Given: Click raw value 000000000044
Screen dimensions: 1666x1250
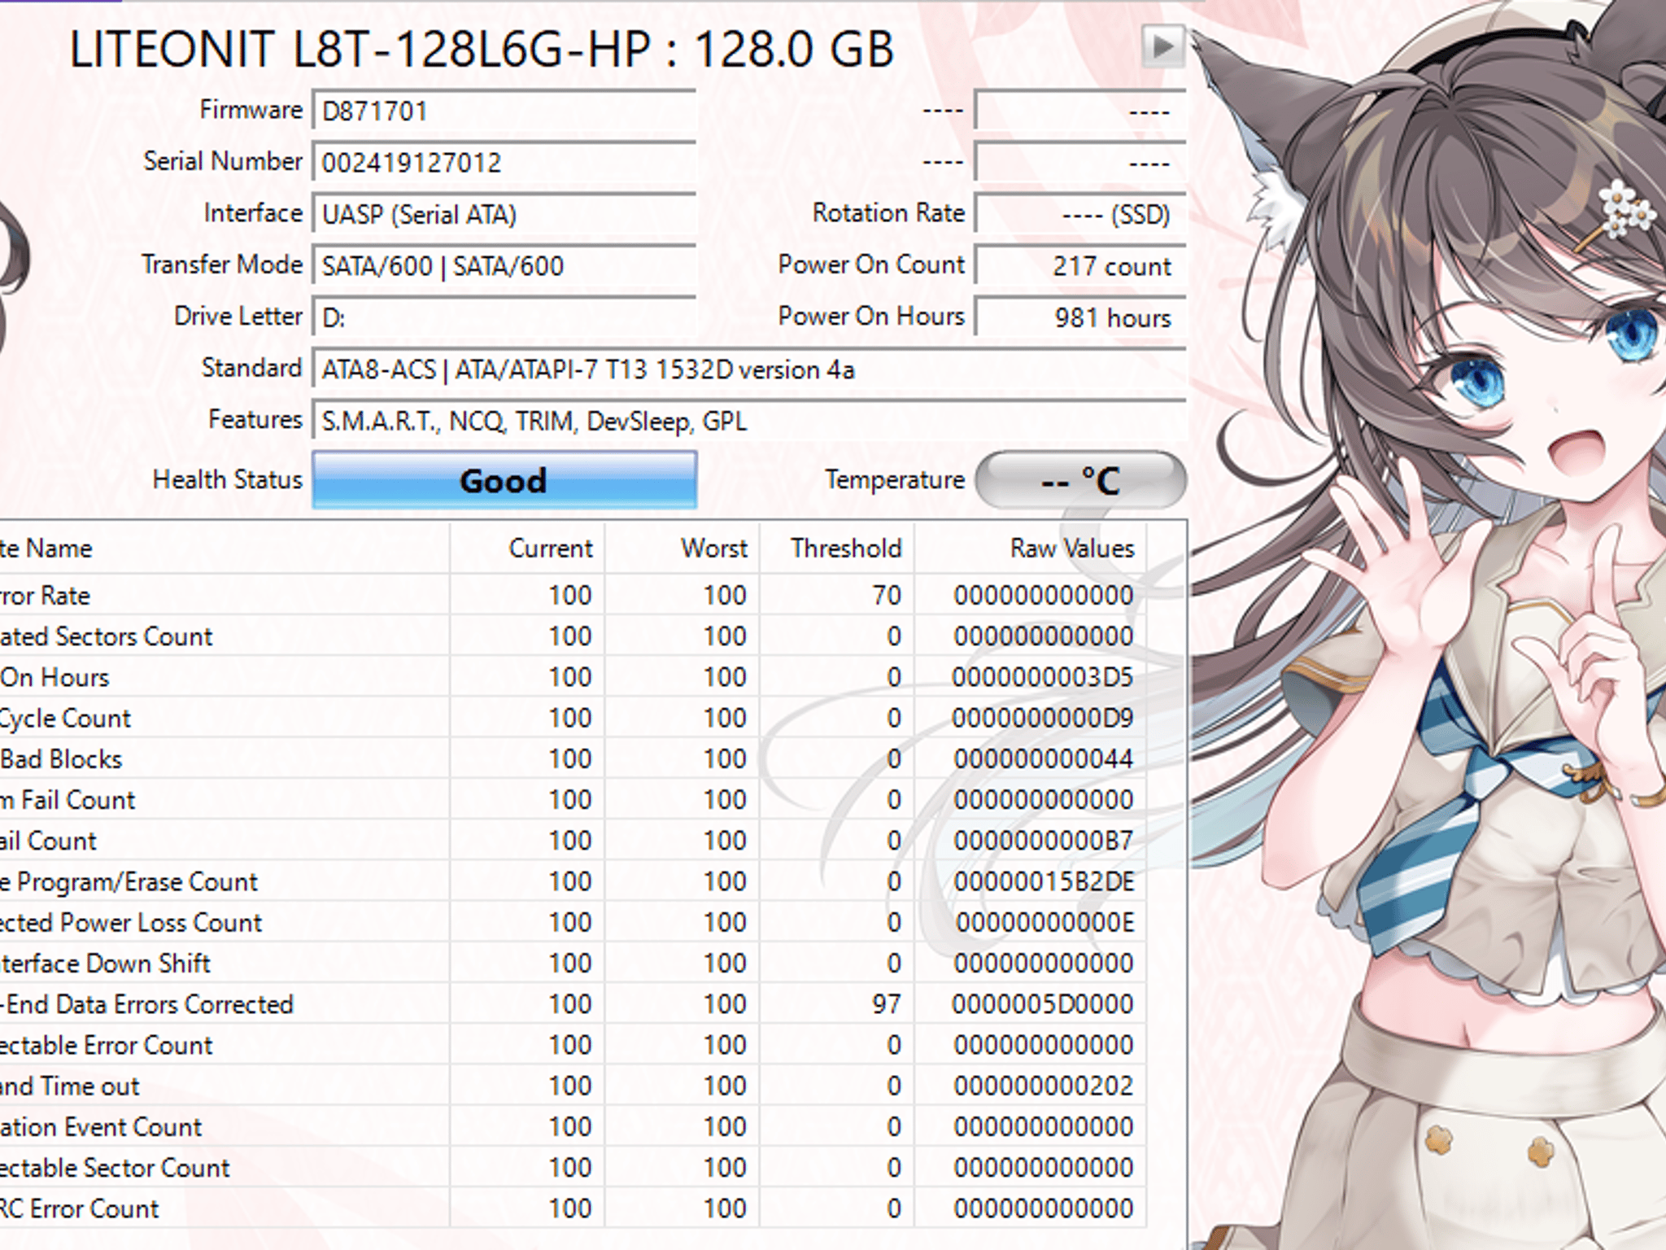Looking at the screenshot, I should [x=1043, y=758].
